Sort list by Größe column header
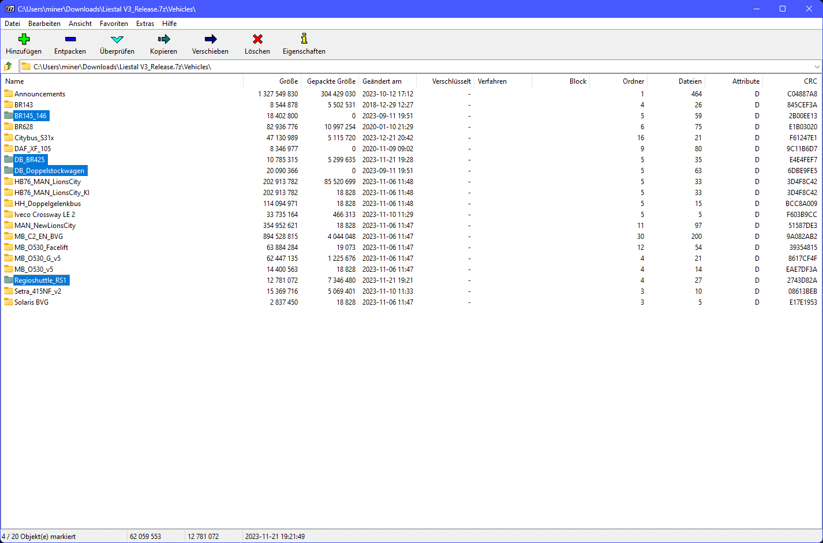 tap(289, 81)
